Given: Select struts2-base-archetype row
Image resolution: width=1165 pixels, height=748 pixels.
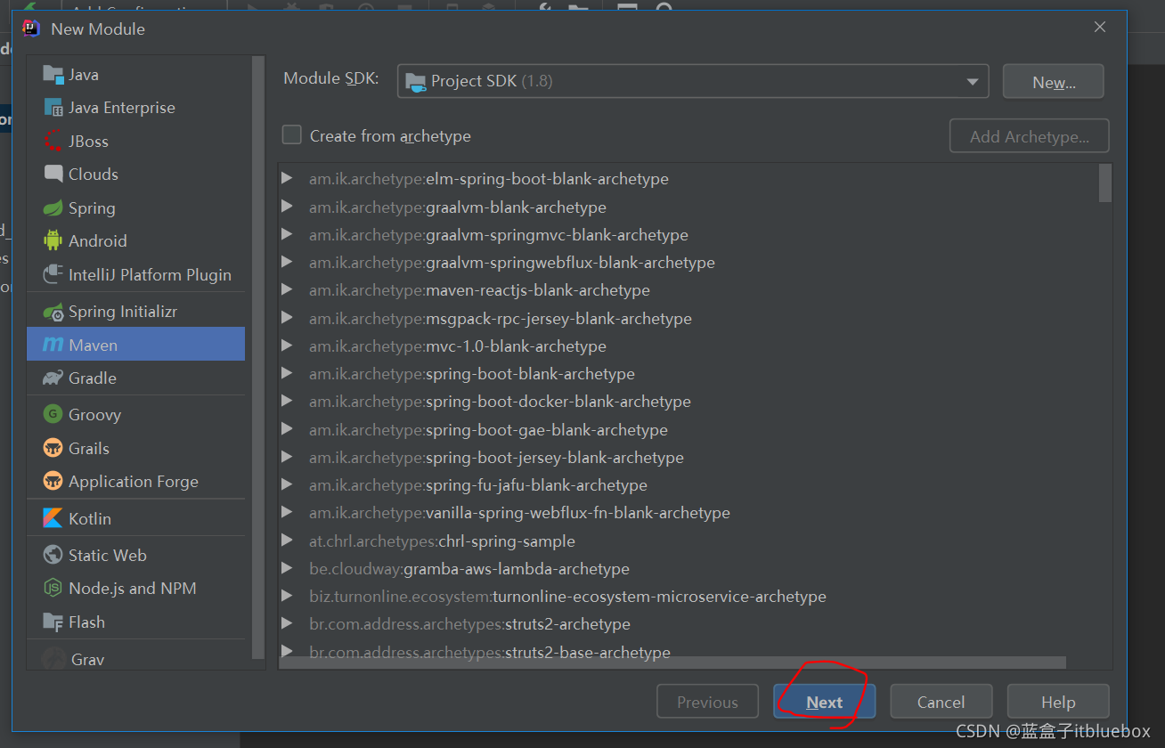Looking at the screenshot, I should click(690, 651).
